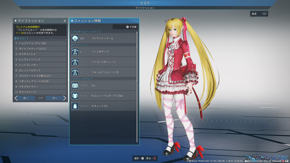
Task: Go to previous page with left arrow
Action: (16, 98)
